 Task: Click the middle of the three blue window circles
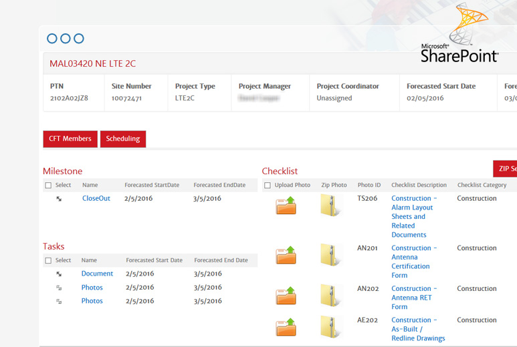(x=66, y=39)
